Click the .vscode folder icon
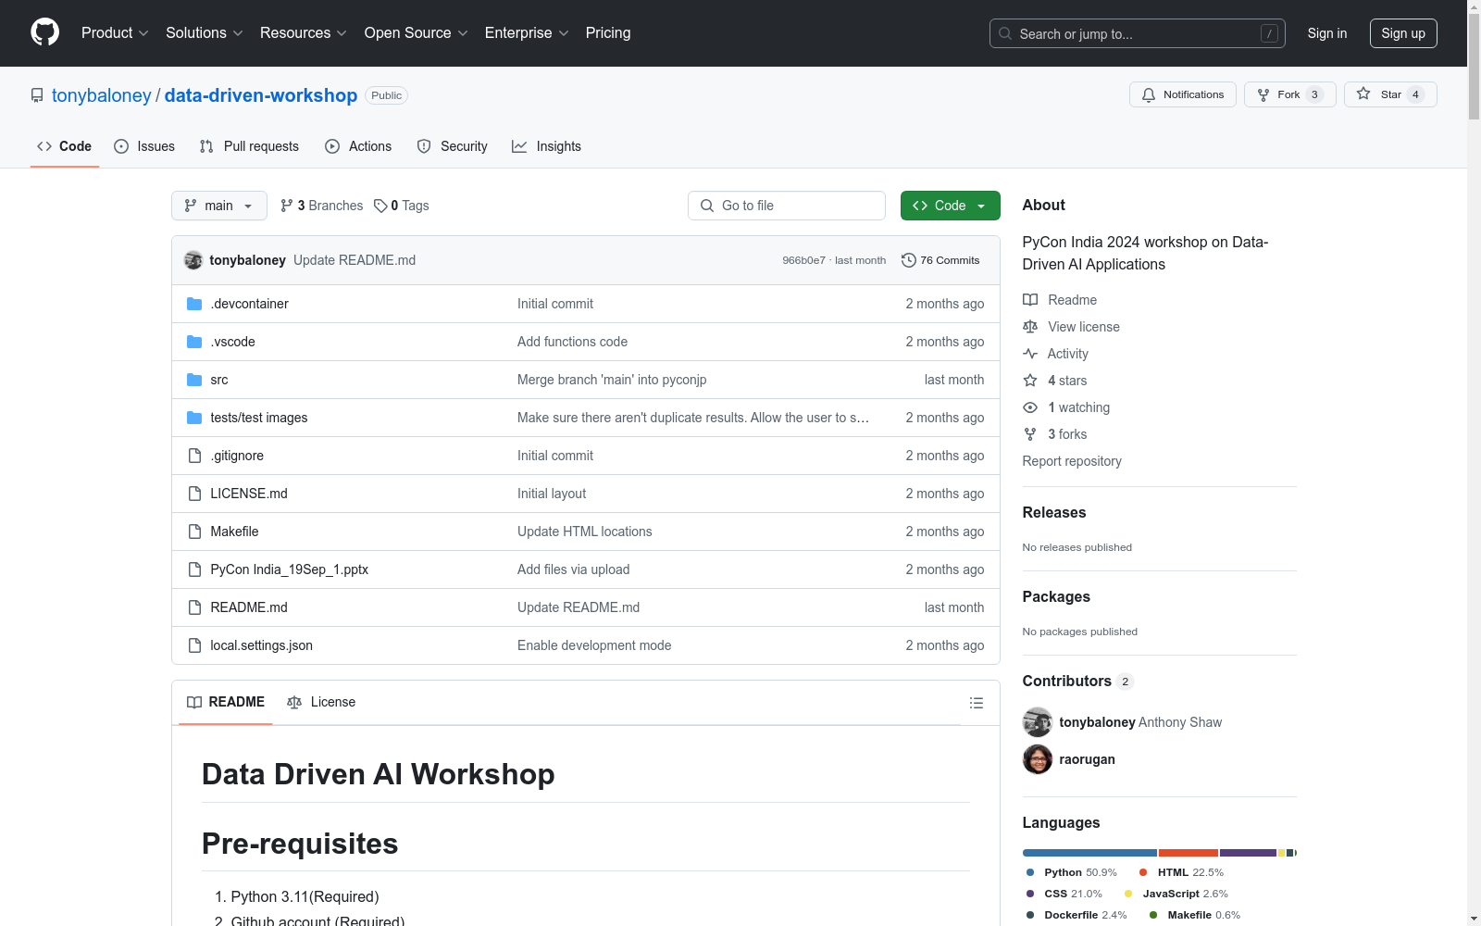Image resolution: width=1481 pixels, height=926 pixels. 194,342
